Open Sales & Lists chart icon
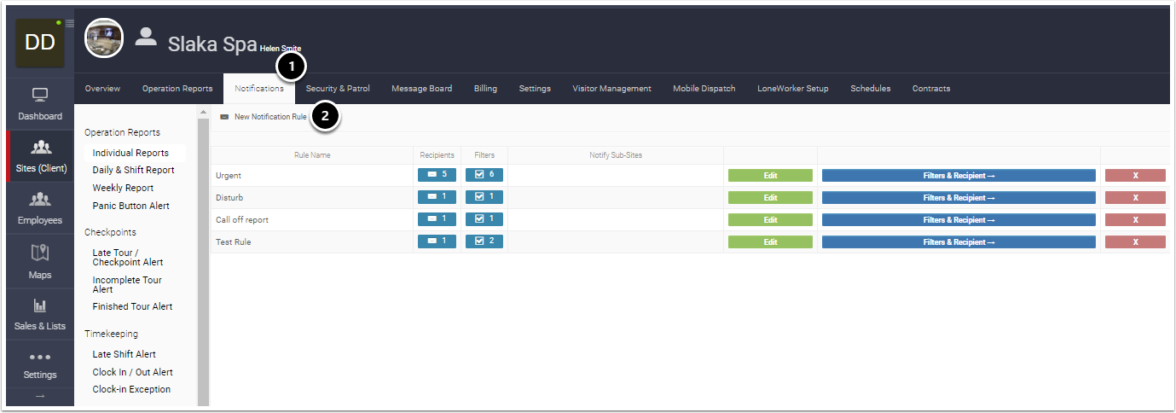Viewport: 1176px width, 413px height. (x=40, y=305)
